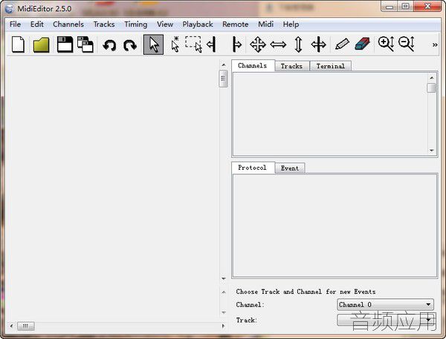Open a file with the yellow folder icon
446x339 pixels.
click(x=41, y=45)
